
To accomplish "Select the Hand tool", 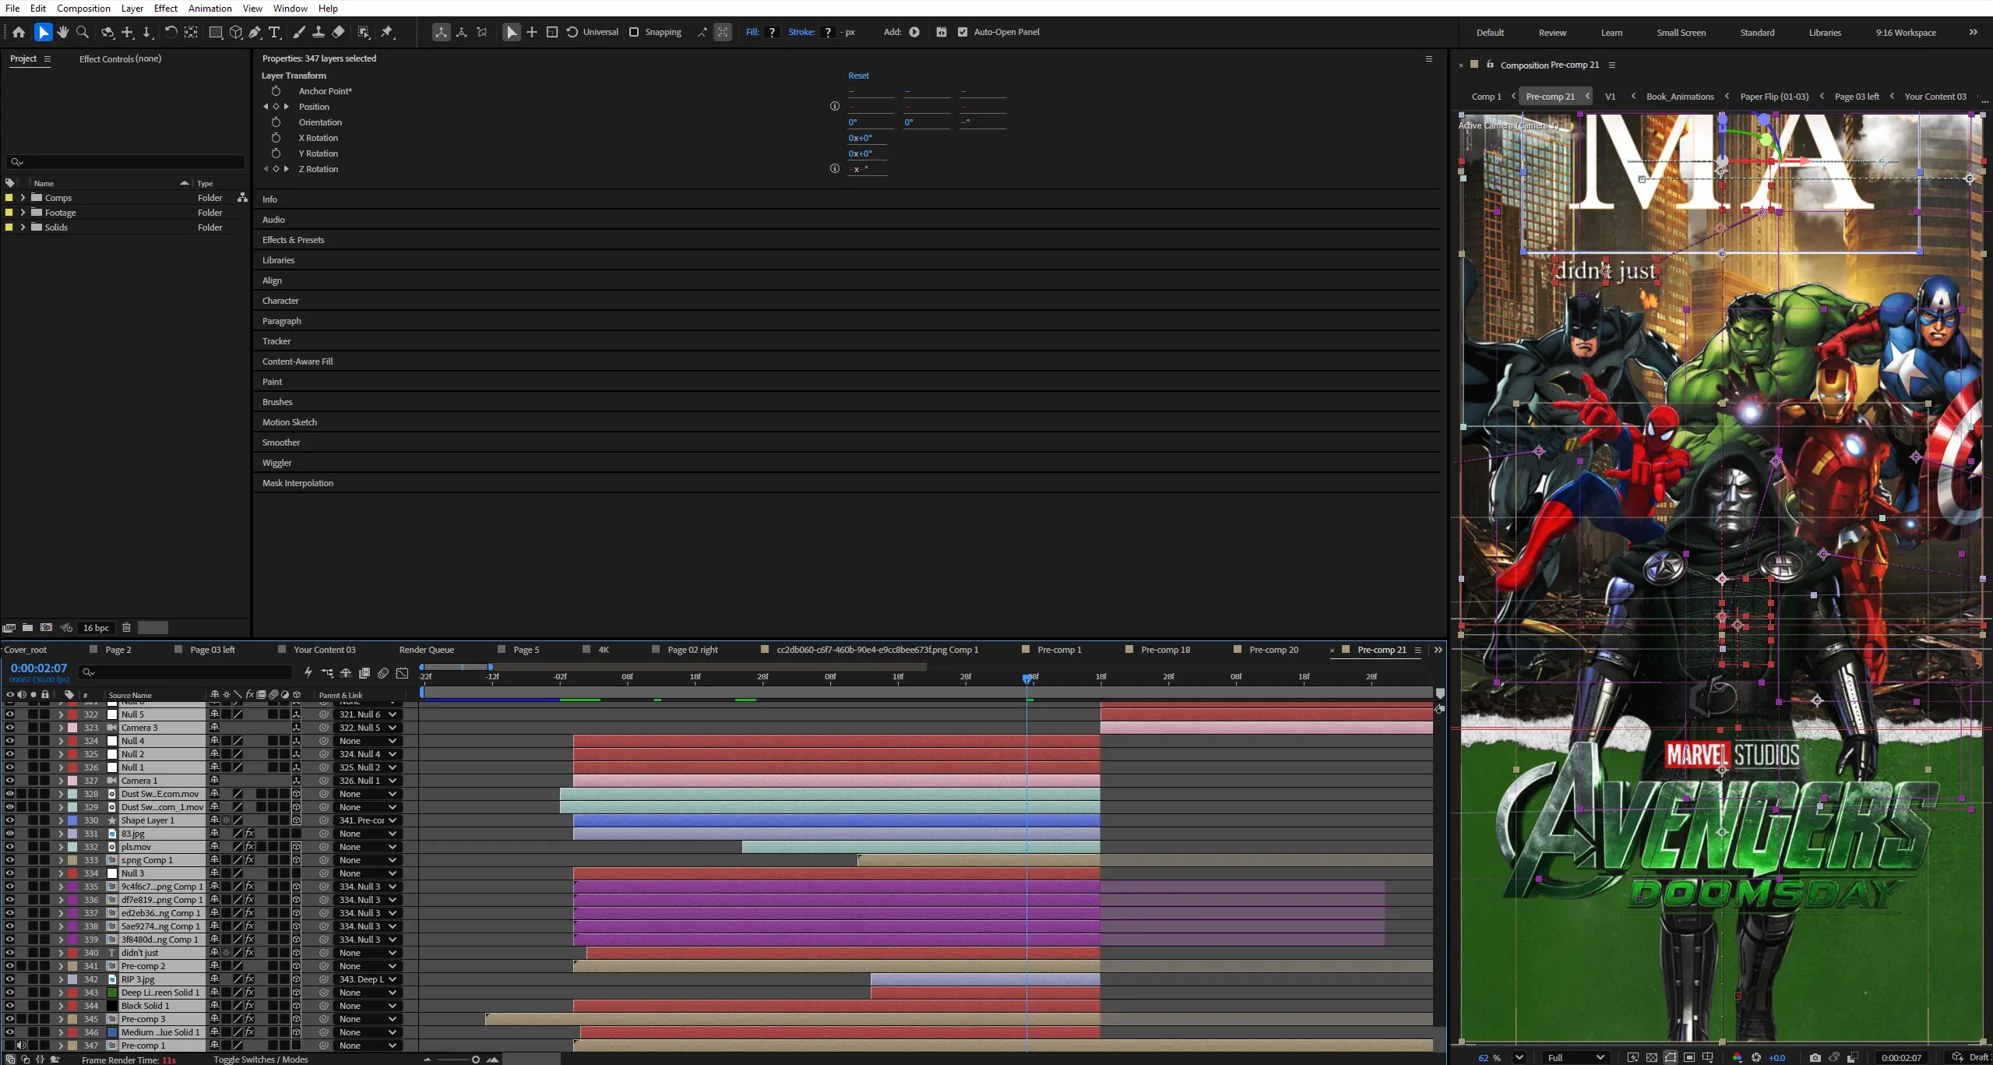I will click(63, 32).
